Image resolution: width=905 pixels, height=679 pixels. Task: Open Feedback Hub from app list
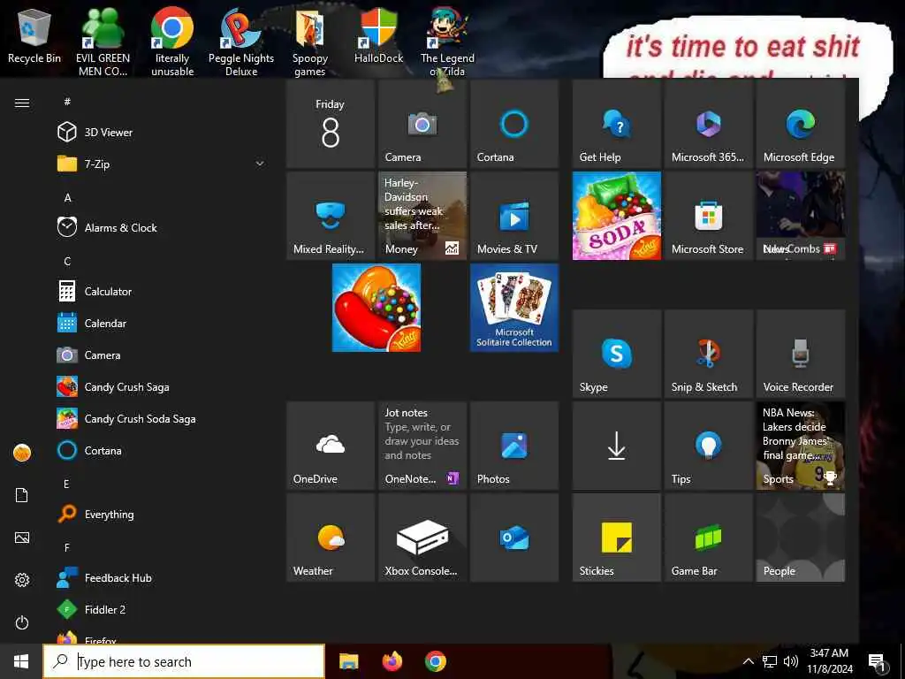(x=162, y=578)
